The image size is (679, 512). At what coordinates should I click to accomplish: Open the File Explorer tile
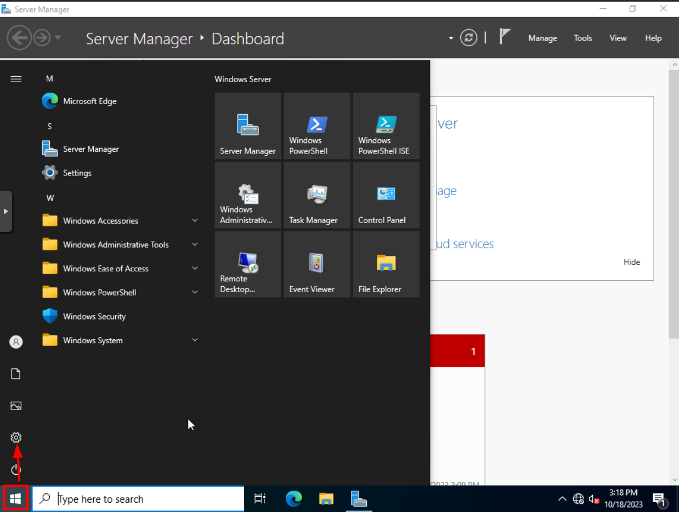coord(386,264)
